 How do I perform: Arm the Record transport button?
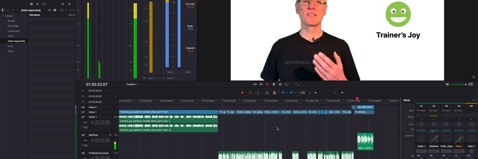(280, 84)
